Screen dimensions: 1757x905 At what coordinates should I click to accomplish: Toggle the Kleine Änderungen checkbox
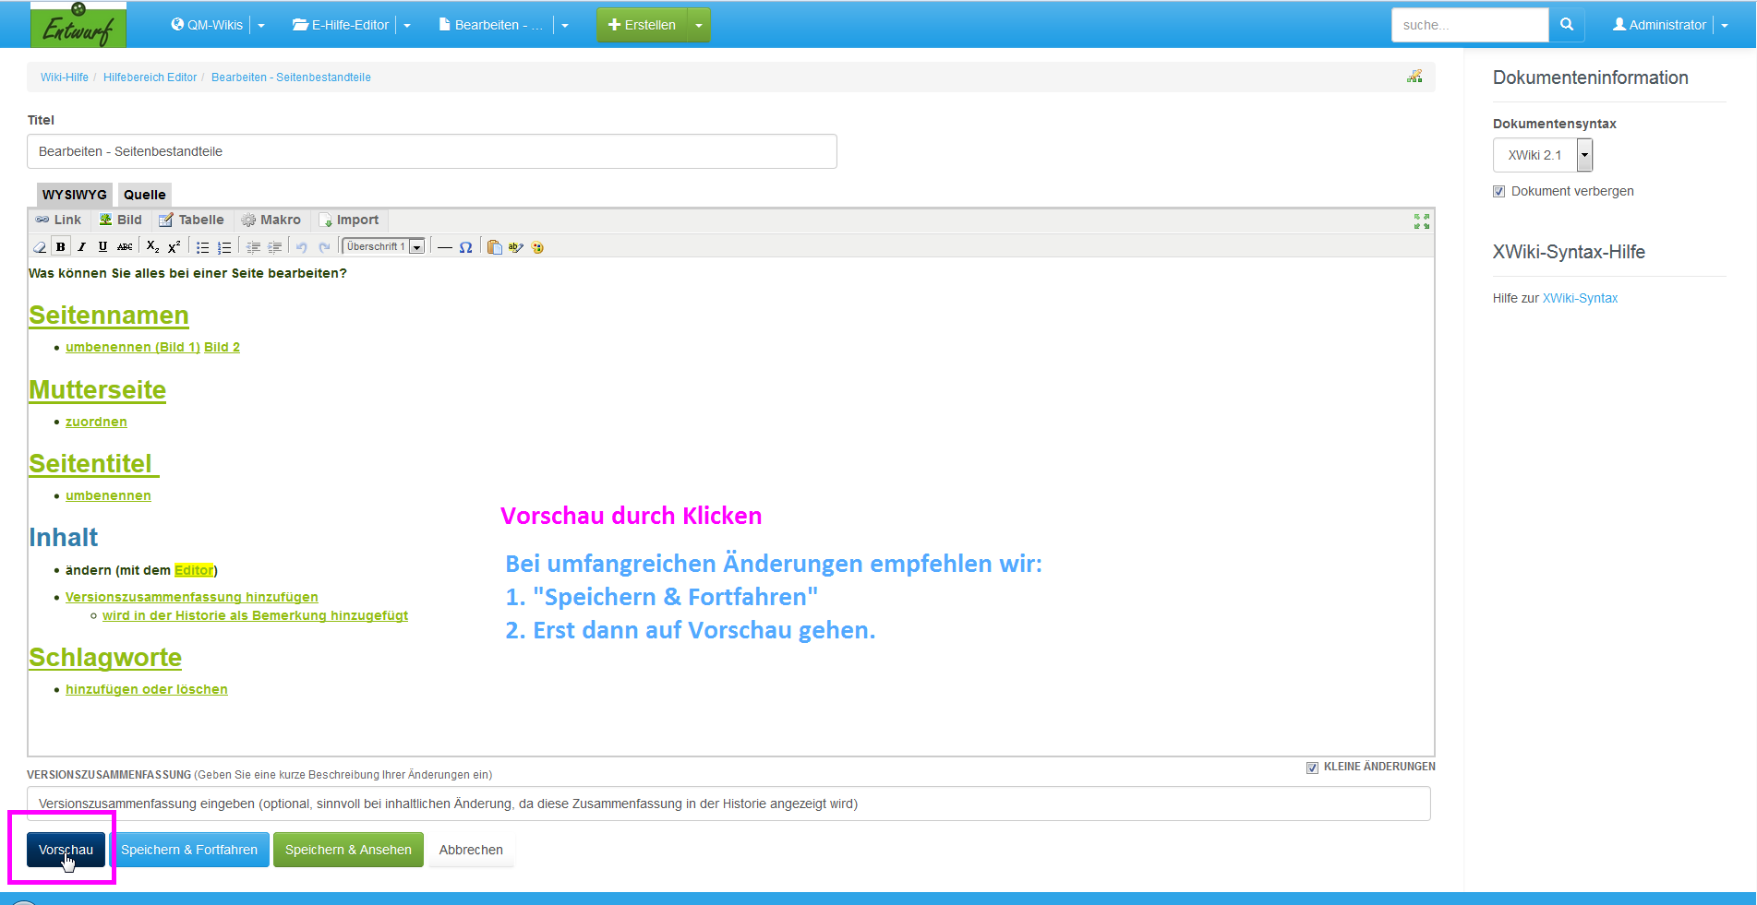point(1312,768)
